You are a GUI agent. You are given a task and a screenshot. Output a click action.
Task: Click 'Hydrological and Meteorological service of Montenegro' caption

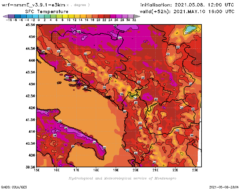[122, 178]
